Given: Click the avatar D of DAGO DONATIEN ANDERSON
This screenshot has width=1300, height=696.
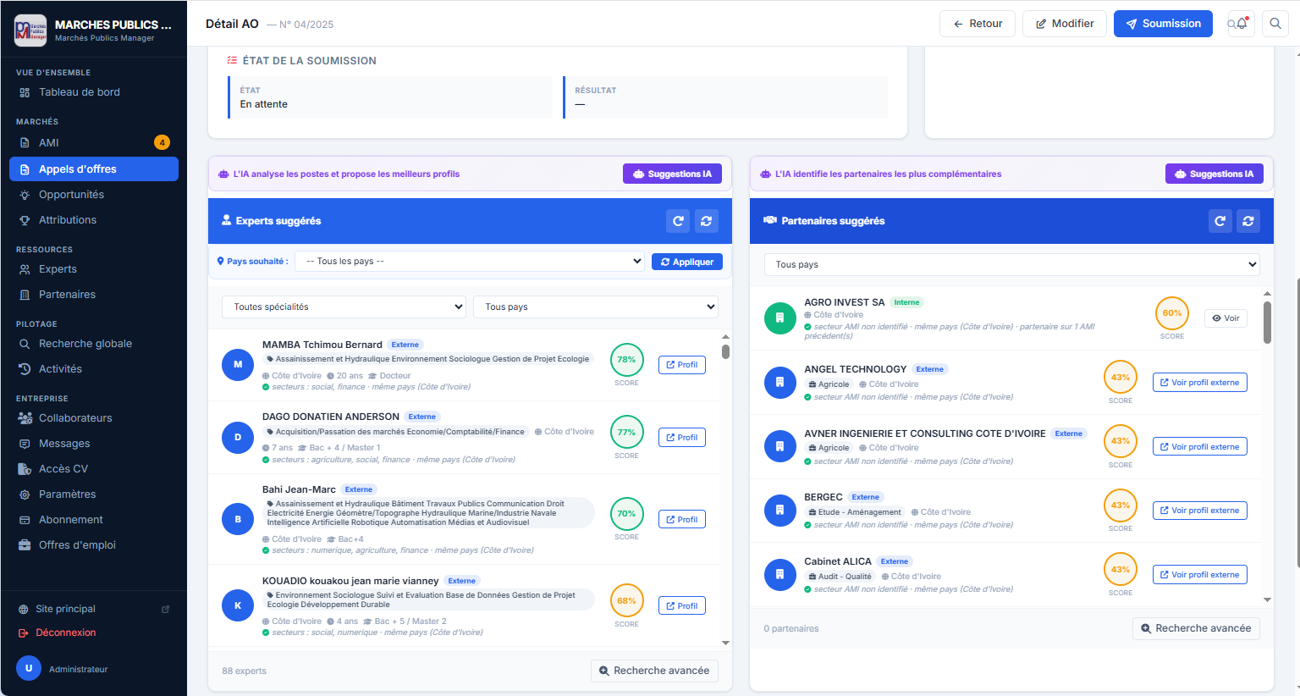Looking at the screenshot, I should click(238, 438).
